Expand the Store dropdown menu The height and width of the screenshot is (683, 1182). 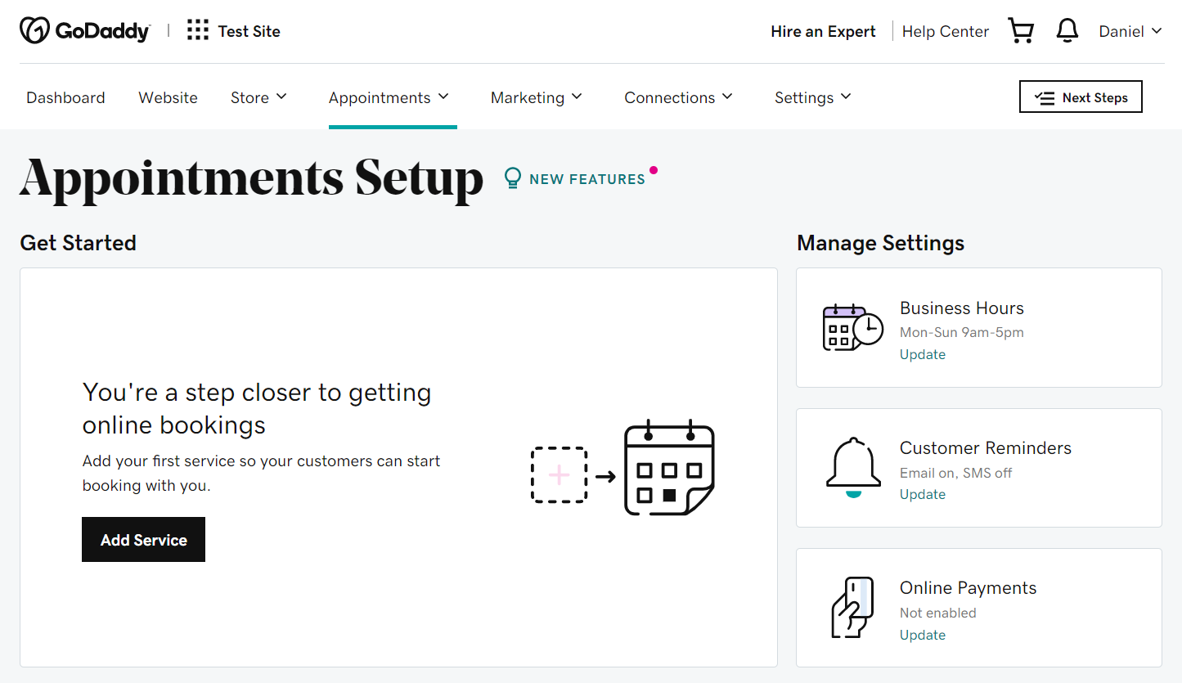click(258, 97)
